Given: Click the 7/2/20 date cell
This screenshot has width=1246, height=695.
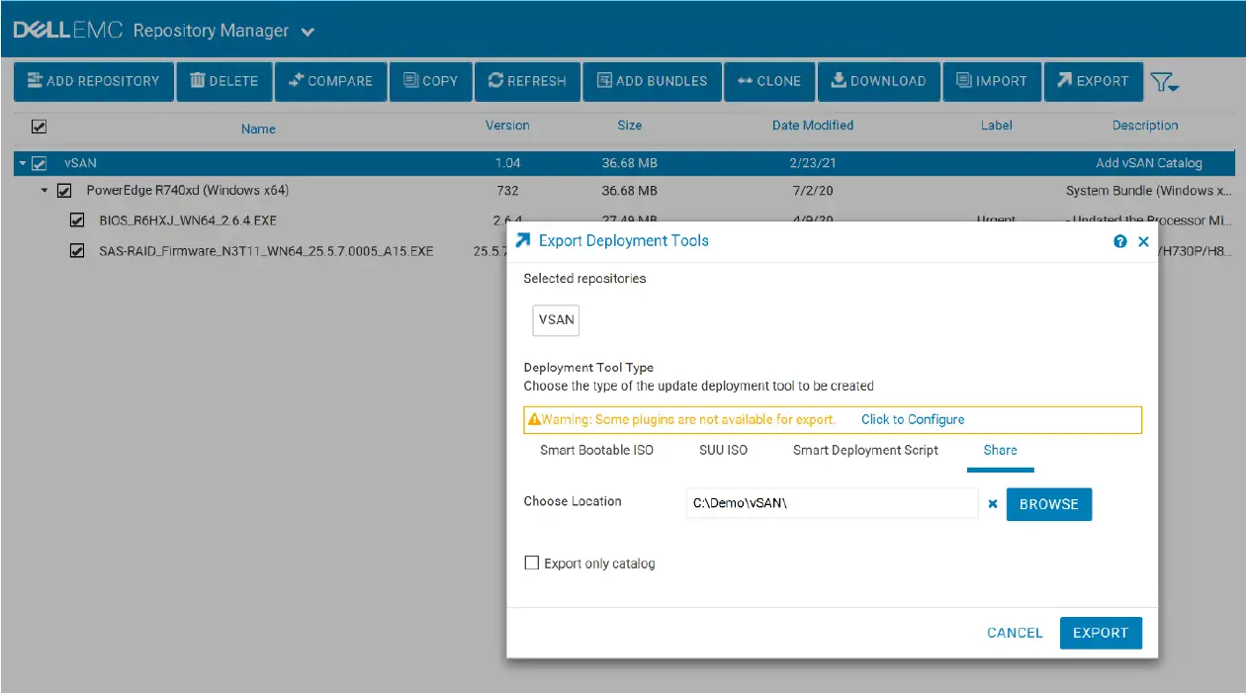Looking at the screenshot, I should pyautogui.click(x=813, y=190).
